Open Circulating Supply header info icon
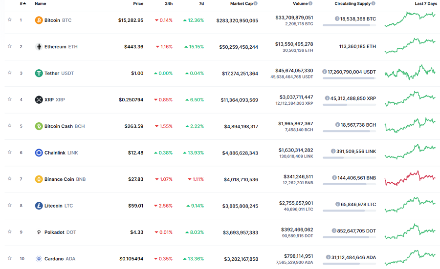 (373, 3)
